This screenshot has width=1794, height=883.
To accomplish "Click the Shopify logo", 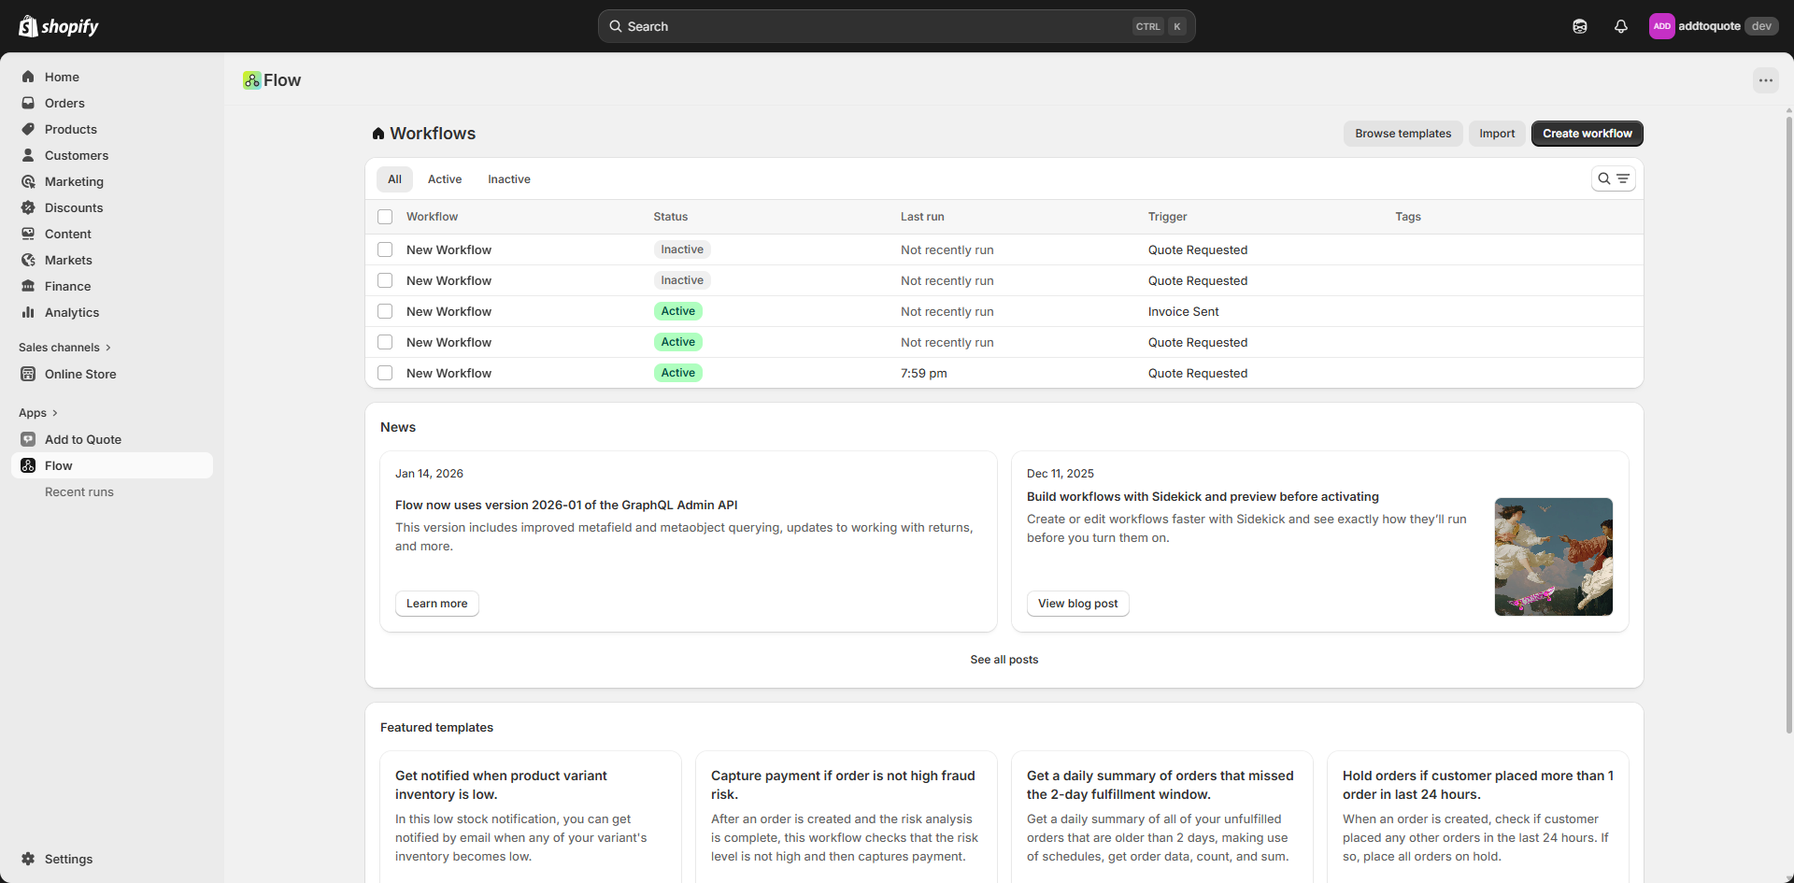I will 59,25.
